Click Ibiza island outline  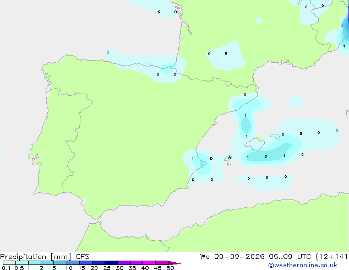[x=228, y=159]
